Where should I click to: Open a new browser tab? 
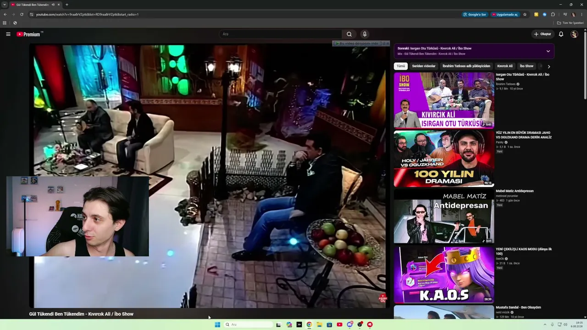pyautogui.click(x=67, y=5)
